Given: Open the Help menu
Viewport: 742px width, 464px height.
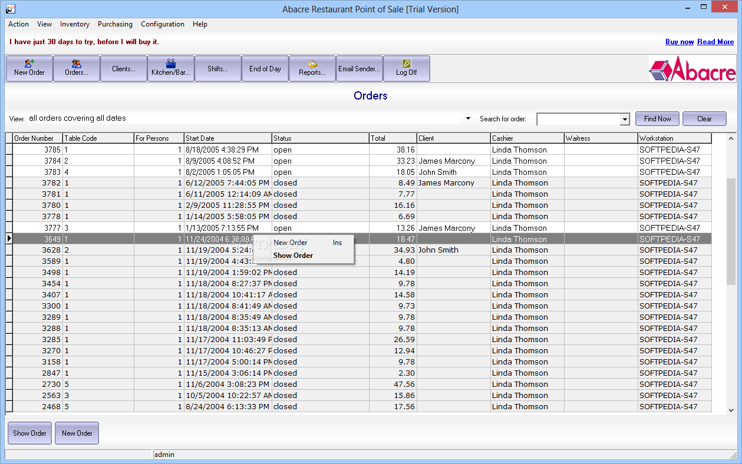Looking at the screenshot, I should tap(200, 24).
